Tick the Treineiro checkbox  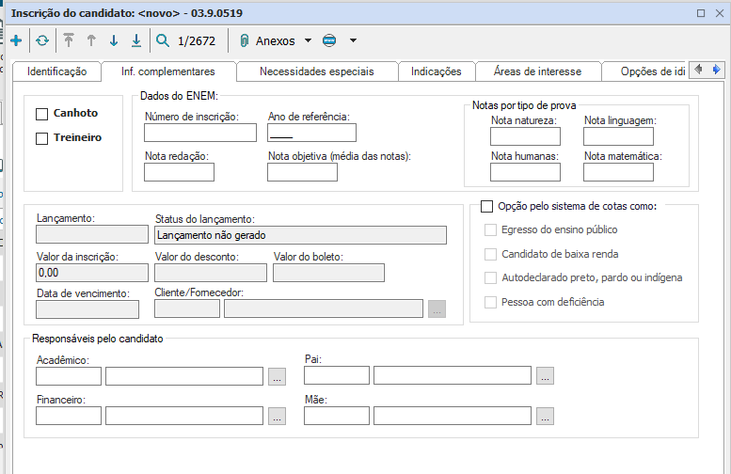pos(41,138)
